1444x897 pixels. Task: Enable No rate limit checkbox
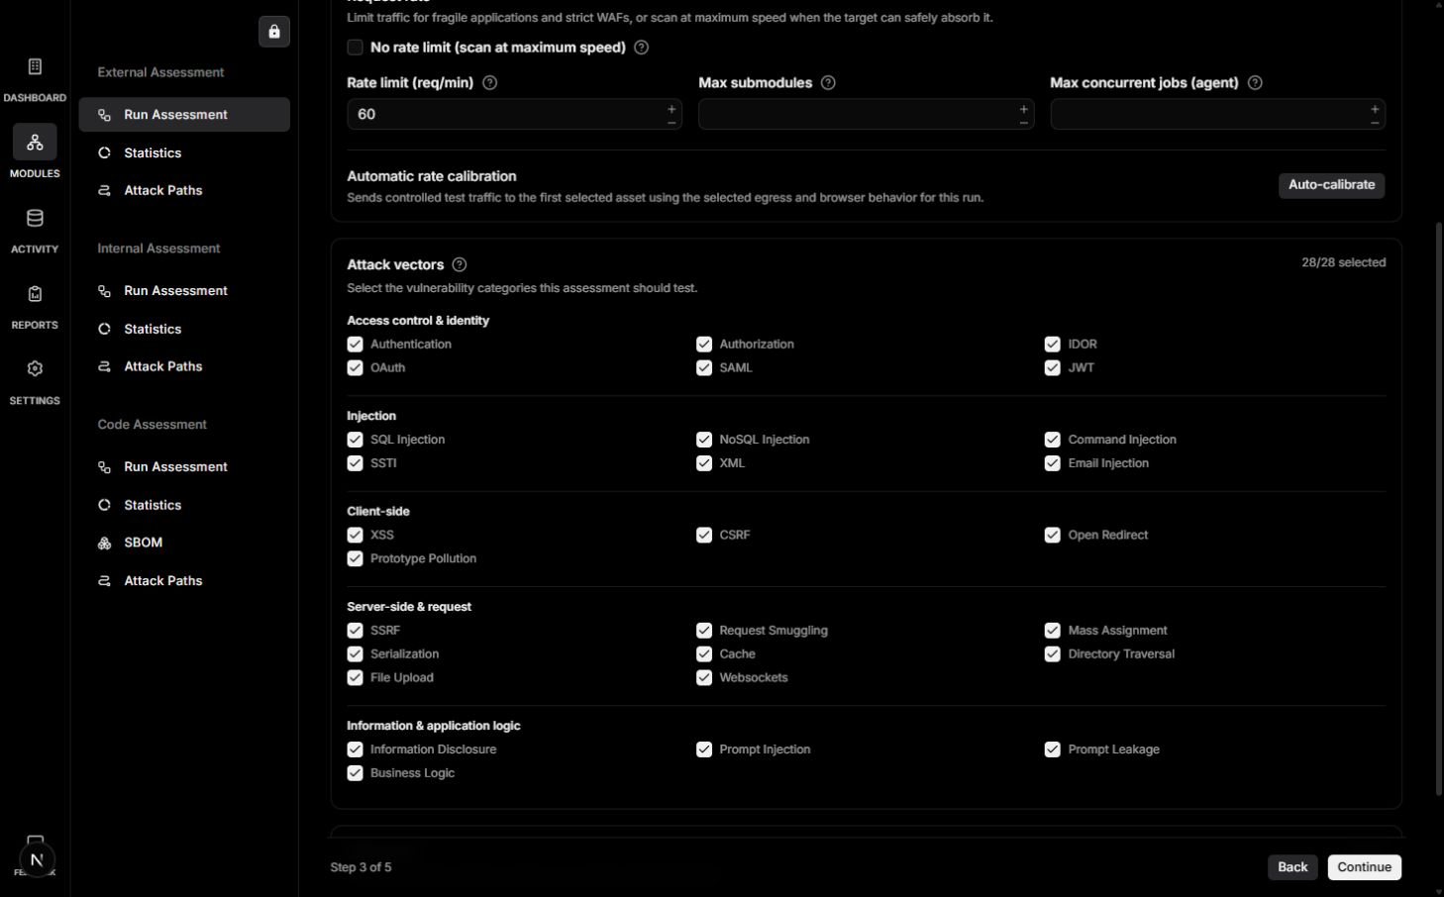pos(356,48)
